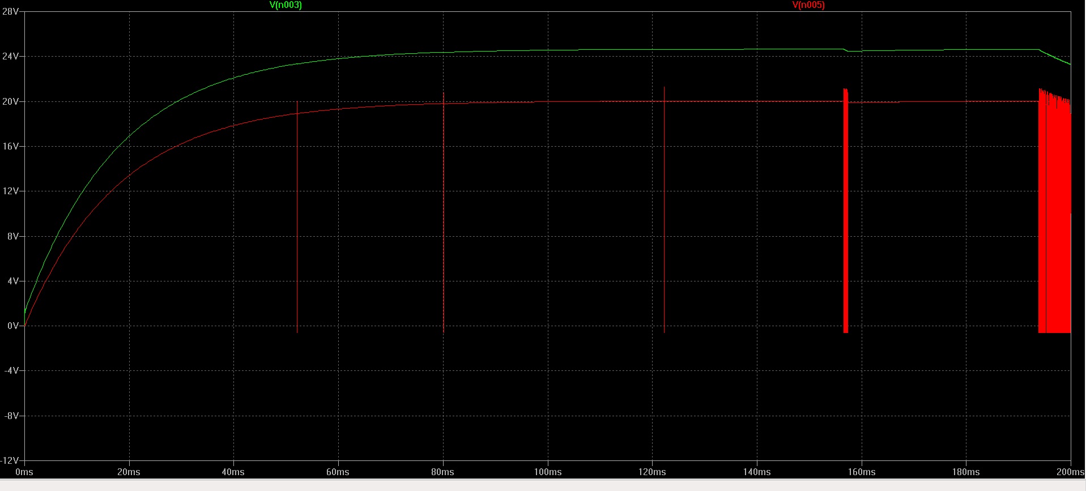Click the 28V label on vertical axis
The image size is (1086, 491).
point(10,11)
